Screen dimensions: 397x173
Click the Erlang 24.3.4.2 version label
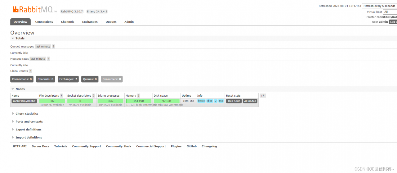click(97, 11)
